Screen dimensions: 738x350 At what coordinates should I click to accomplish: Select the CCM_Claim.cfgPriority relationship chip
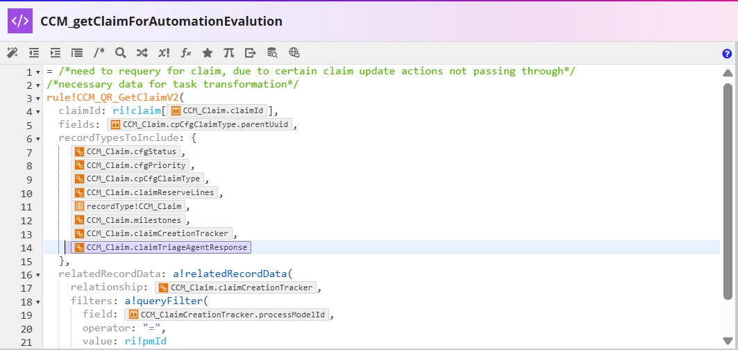131,165
